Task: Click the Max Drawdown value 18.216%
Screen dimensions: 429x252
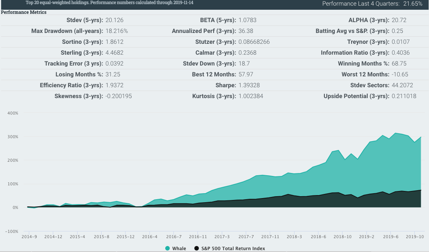Action: pyautogui.click(x=117, y=31)
